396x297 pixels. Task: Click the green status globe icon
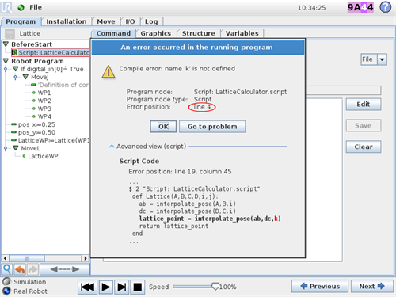click(21, 8)
